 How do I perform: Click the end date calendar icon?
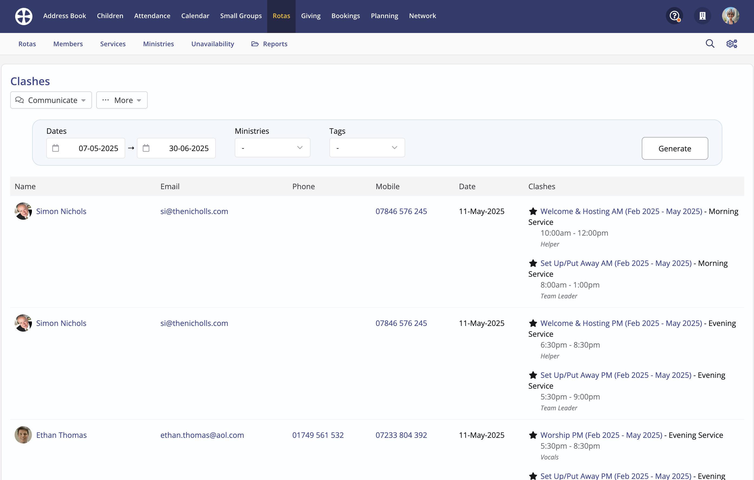(x=146, y=148)
